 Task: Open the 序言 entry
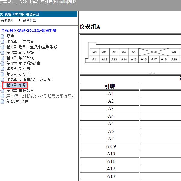11,36
